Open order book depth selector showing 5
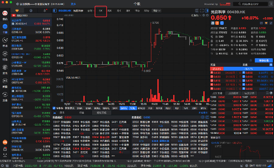274x168 pixels. tap(271, 65)
